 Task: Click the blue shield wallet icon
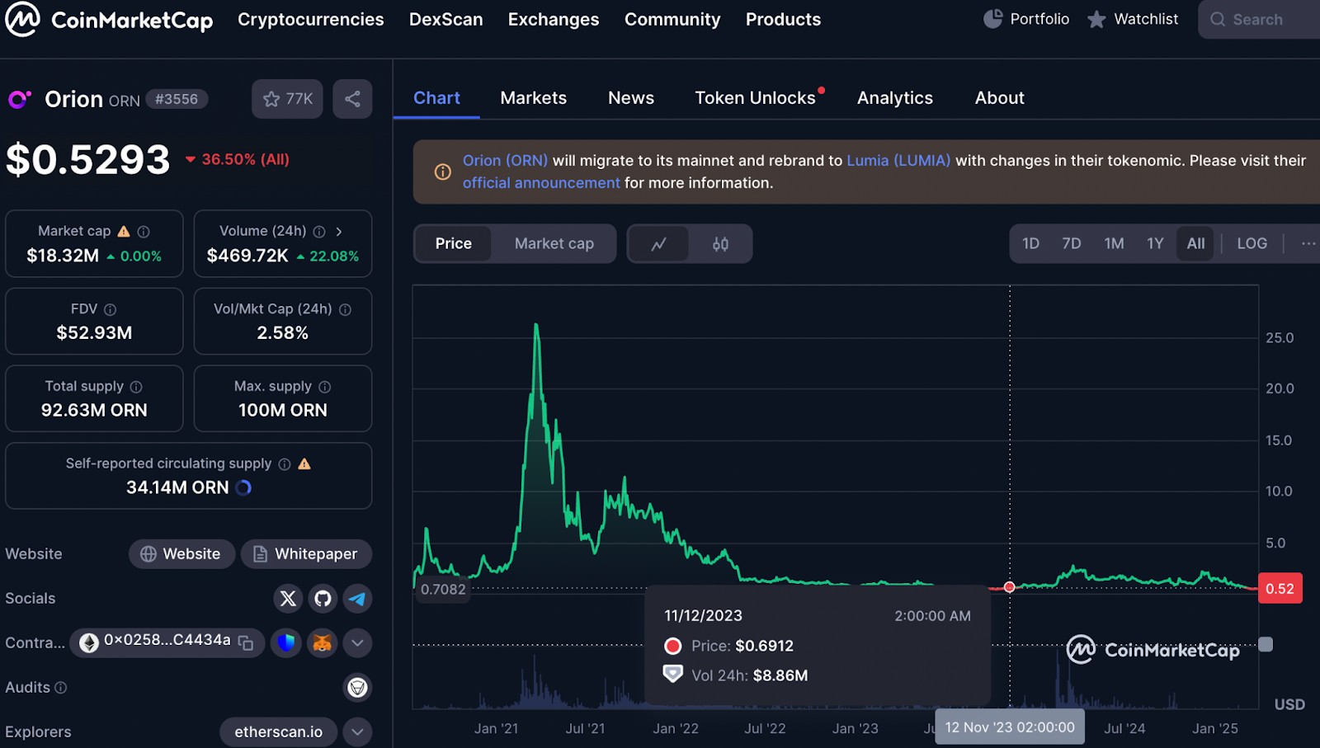click(286, 642)
